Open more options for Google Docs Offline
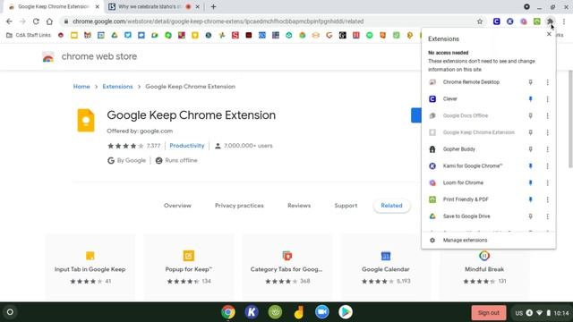 pos(547,115)
